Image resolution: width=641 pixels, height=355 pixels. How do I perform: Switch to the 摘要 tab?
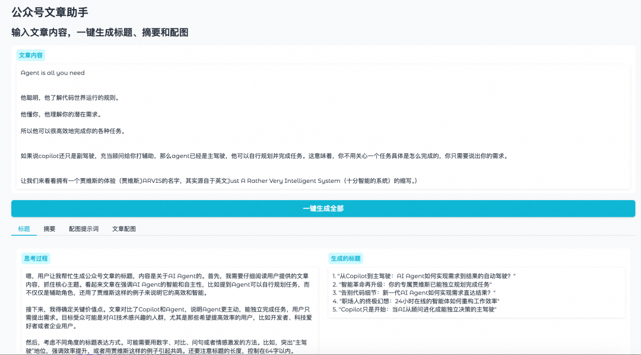point(49,229)
